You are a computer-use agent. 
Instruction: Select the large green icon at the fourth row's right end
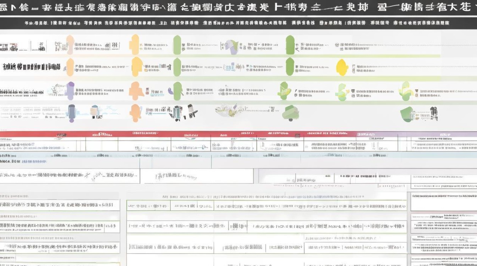point(407,114)
